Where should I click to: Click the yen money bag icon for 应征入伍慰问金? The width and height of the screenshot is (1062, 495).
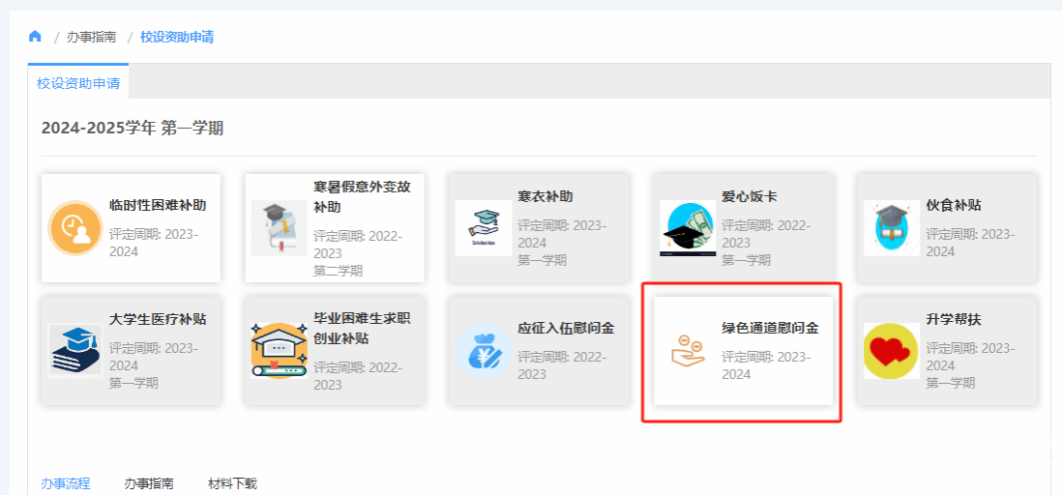[x=483, y=350]
